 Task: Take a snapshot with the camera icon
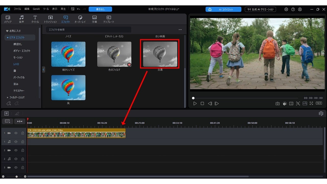277,103
